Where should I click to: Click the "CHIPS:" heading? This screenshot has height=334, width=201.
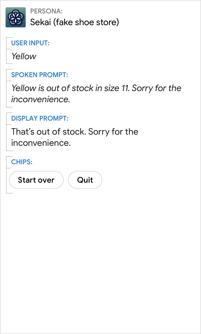21,162
